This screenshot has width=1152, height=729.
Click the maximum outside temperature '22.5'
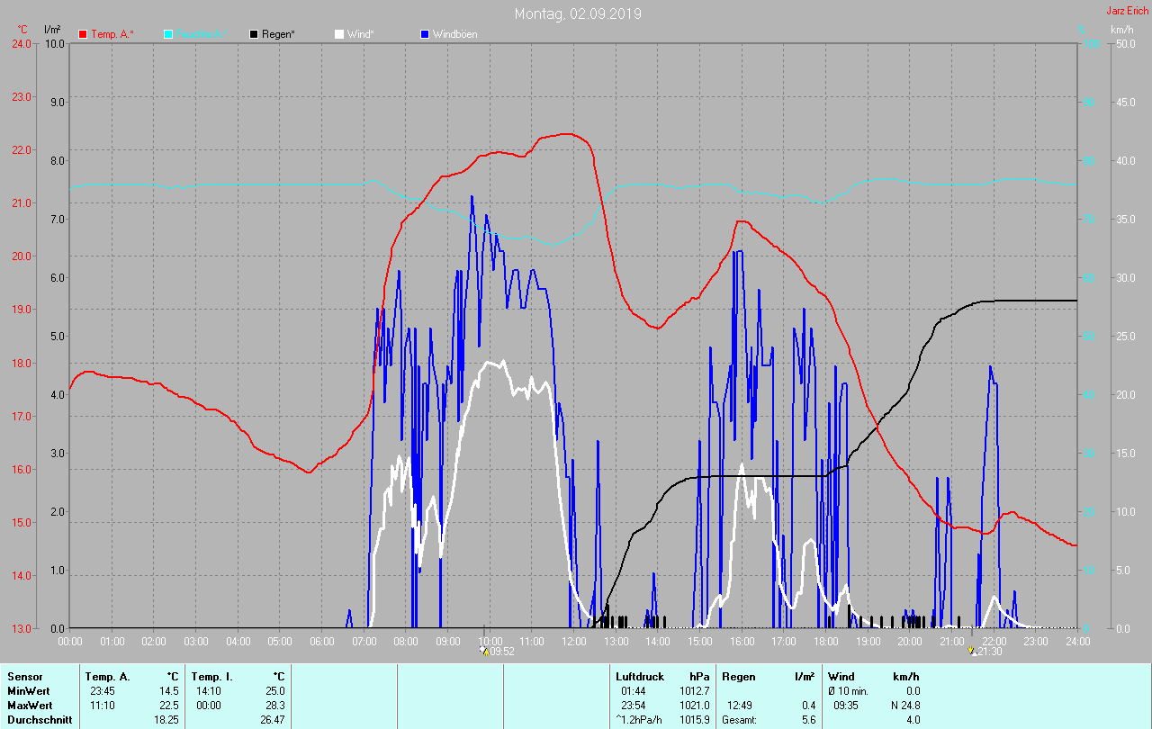click(x=169, y=706)
